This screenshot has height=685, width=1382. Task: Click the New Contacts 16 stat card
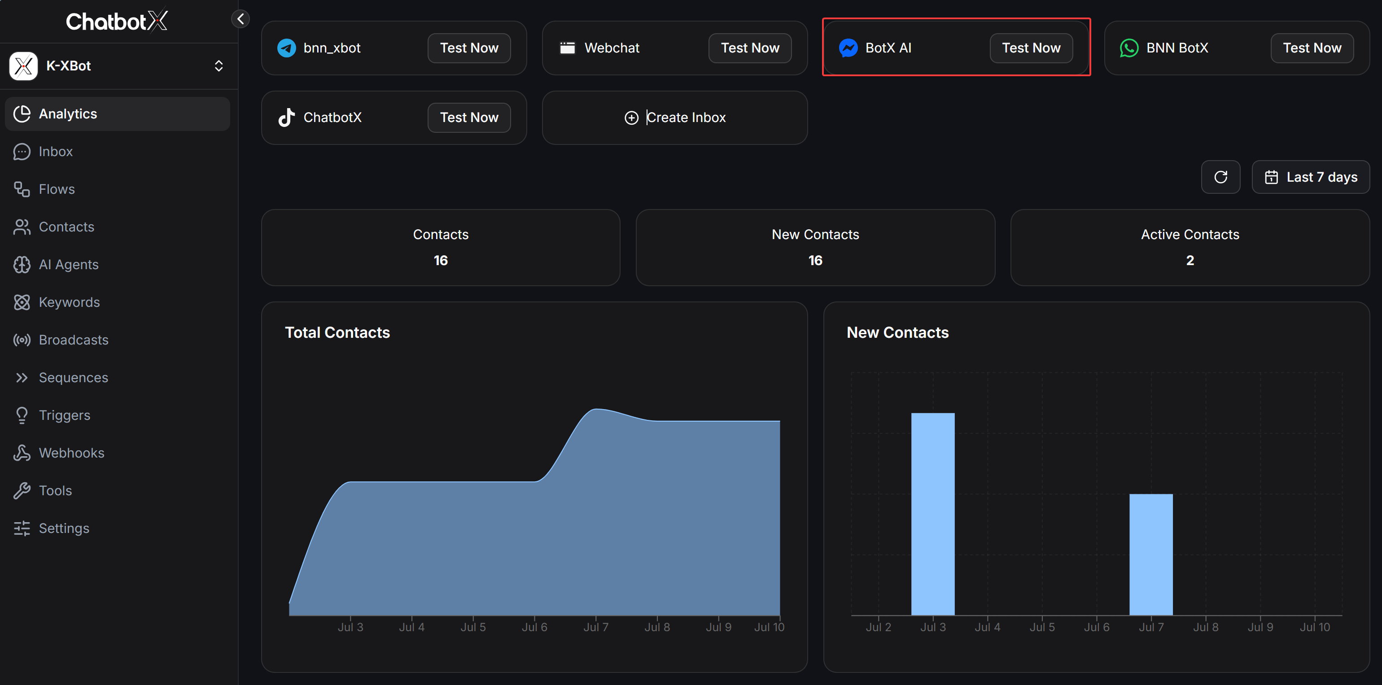pos(815,247)
